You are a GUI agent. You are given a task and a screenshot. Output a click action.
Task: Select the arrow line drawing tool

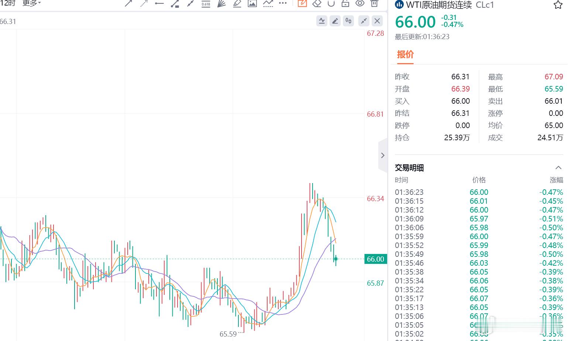(x=128, y=3)
